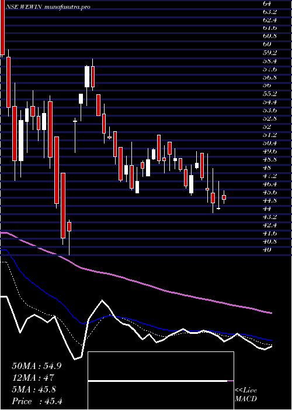Click the 48 price axis label
This screenshot has width=292, height=410.
click(x=267, y=168)
